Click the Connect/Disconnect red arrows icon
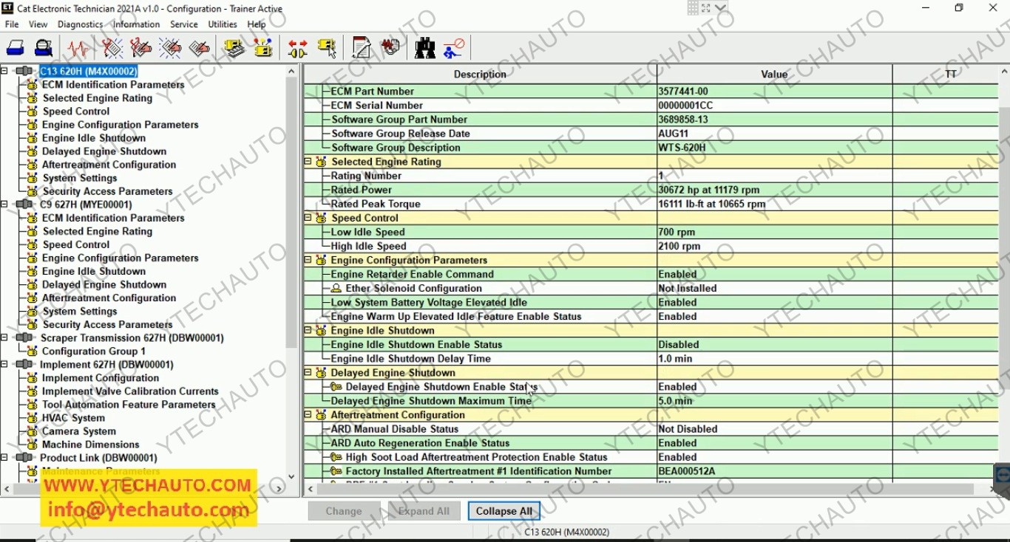Screen dimensions: 1010x542 297,49
